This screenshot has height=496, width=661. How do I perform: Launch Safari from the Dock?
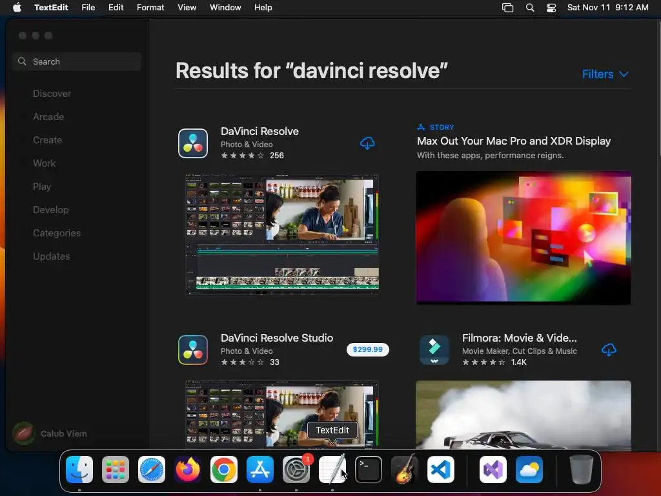pyautogui.click(x=152, y=470)
